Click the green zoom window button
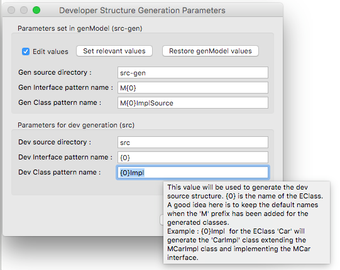This screenshot has height=270, width=340. (x=36, y=10)
